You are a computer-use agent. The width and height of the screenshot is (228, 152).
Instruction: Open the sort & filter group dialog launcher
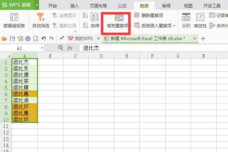coord(75,31)
